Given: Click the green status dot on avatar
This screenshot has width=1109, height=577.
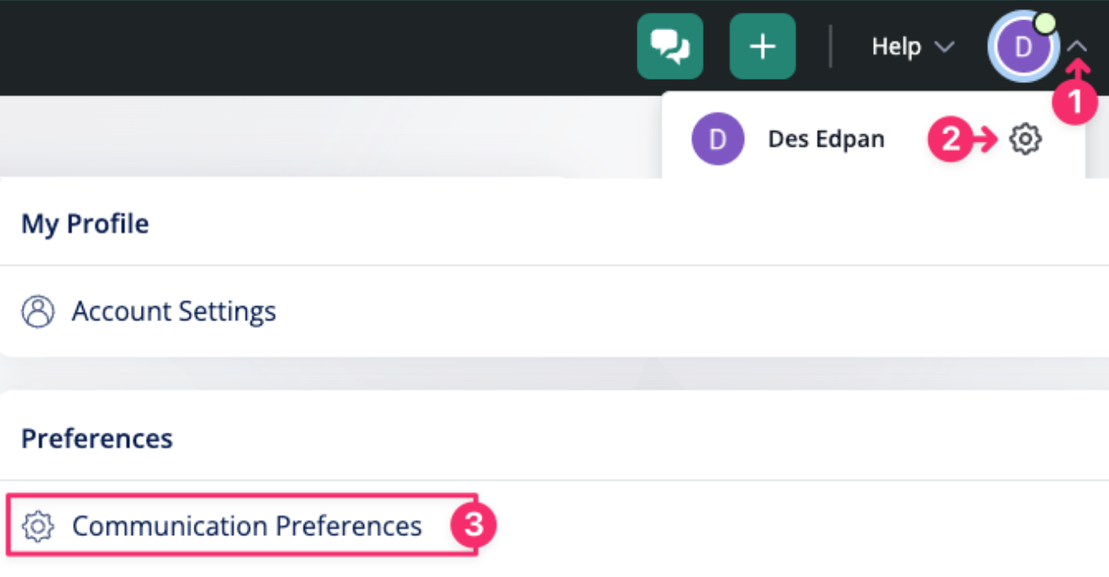Looking at the screenshot, I should click(1045, 23).
